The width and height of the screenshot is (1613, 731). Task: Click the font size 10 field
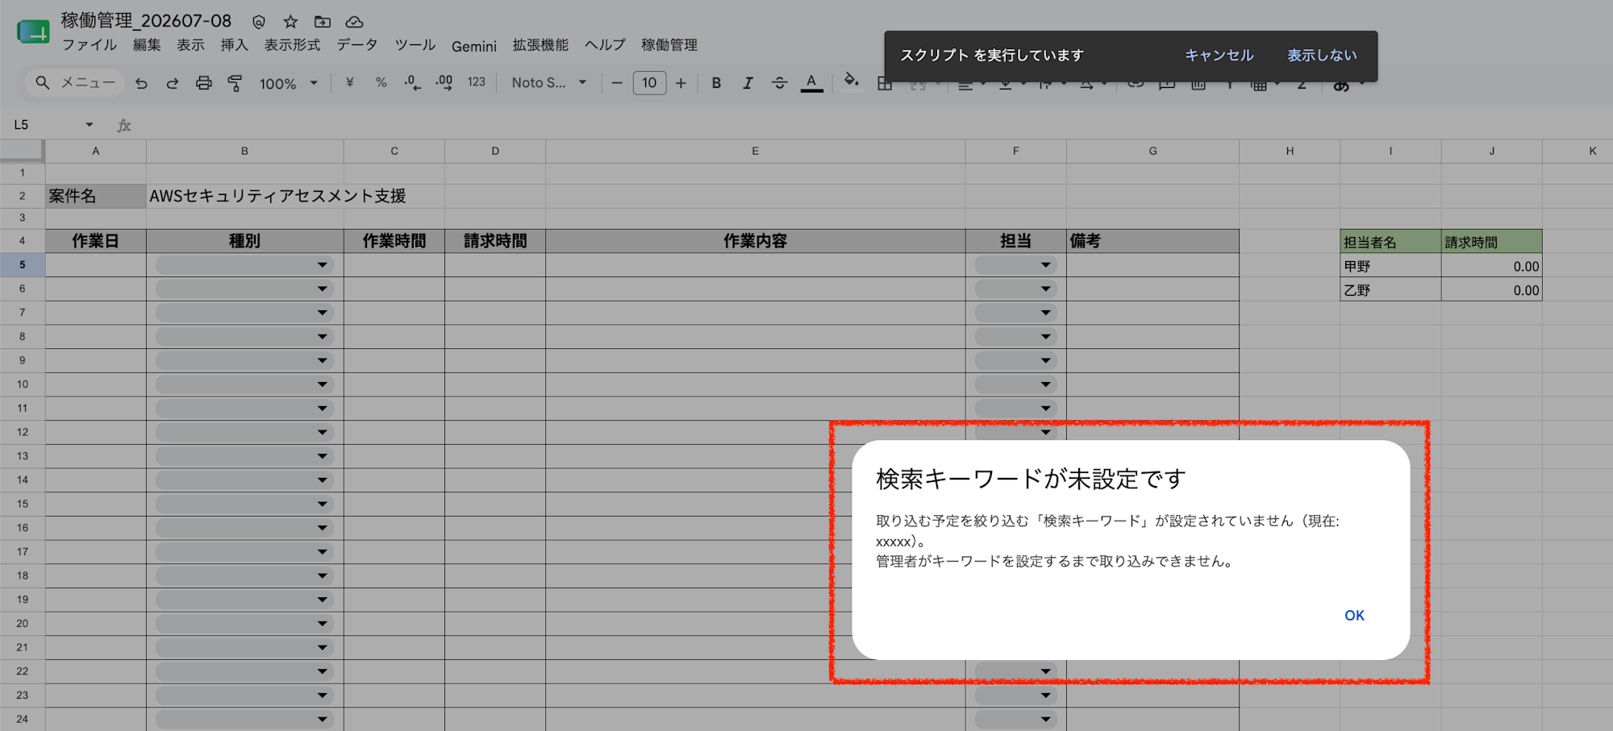649,83
